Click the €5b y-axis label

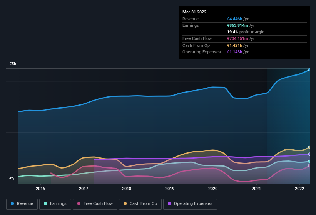(13, 64)
